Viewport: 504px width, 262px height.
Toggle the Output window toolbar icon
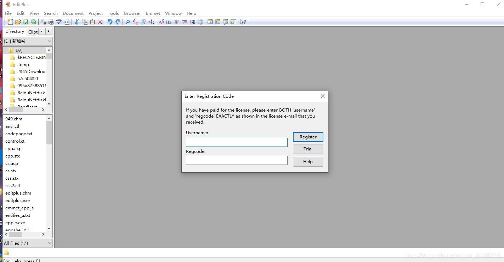coord(226,22)
